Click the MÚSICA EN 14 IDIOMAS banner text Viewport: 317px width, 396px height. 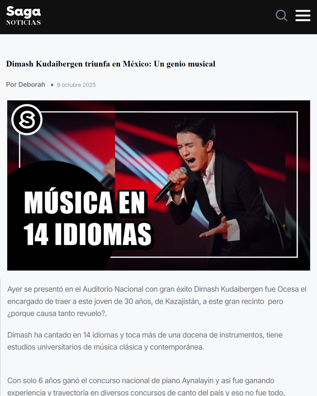88,218
